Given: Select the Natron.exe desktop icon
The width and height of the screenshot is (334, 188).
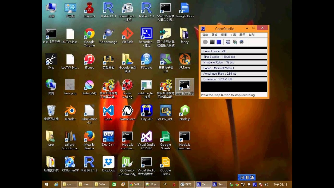Looking at the screenshot, I should point(127,113).
